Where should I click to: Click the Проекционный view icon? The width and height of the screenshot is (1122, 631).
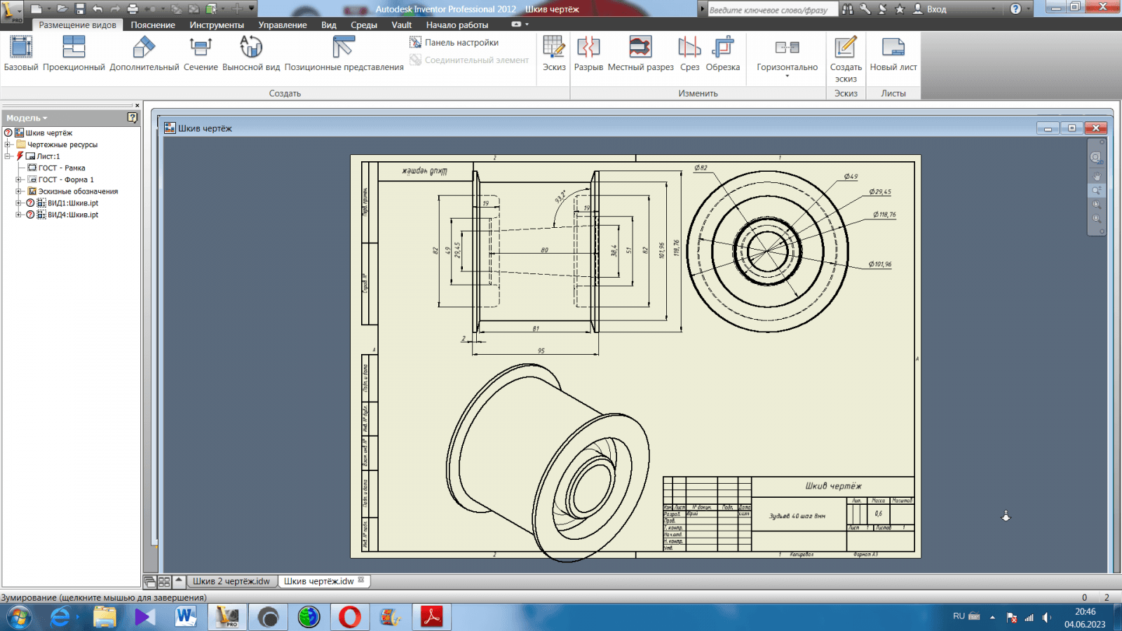74,53
